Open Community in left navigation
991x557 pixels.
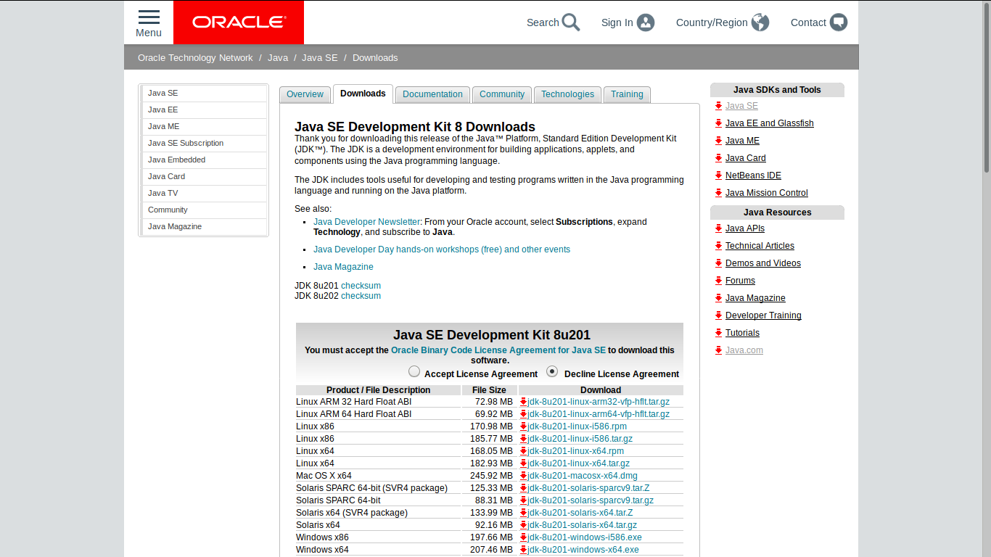pos(205,210)
